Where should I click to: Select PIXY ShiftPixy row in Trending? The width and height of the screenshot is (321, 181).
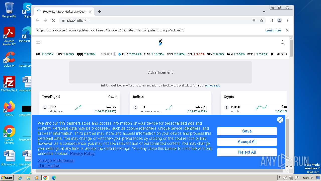pos(80,109)
